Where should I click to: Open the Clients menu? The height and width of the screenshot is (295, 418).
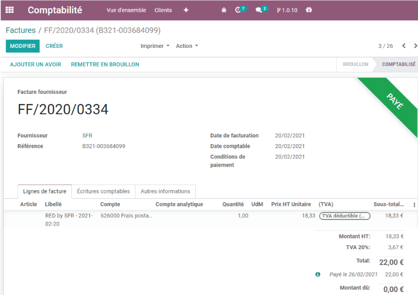(x=163, y=10)
